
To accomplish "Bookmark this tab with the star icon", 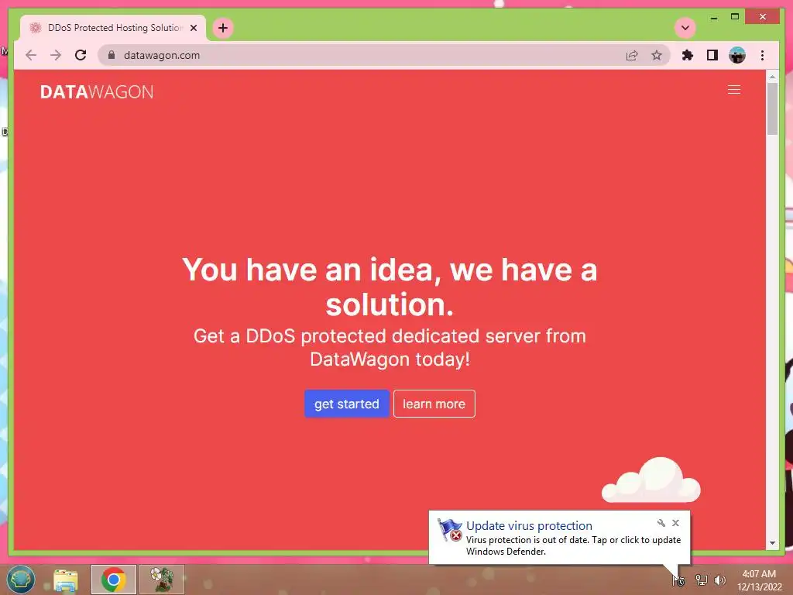I will [657, 55].
